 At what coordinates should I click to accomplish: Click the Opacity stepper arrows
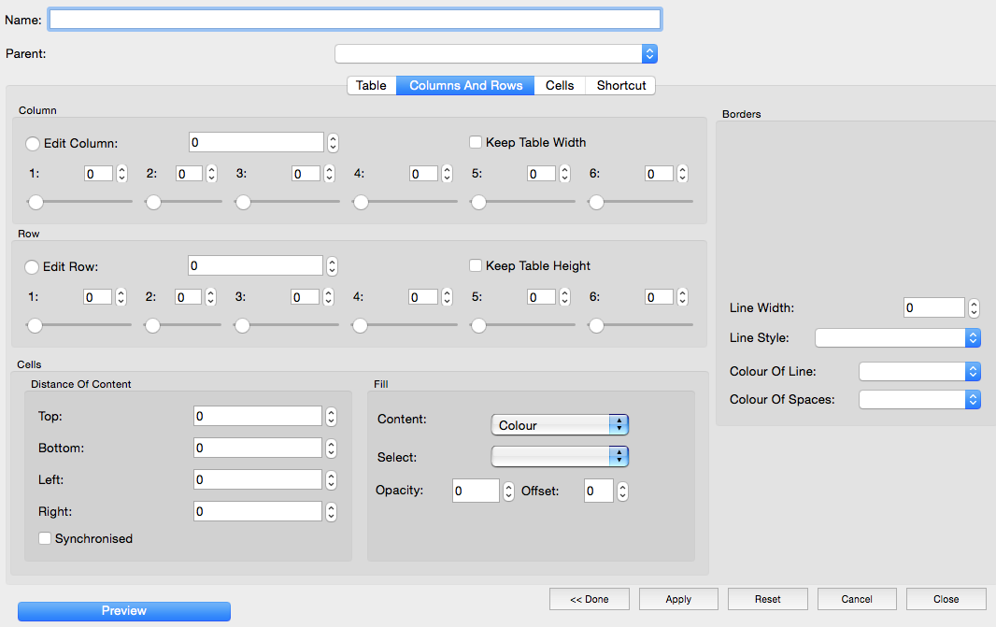pos(508,492)
